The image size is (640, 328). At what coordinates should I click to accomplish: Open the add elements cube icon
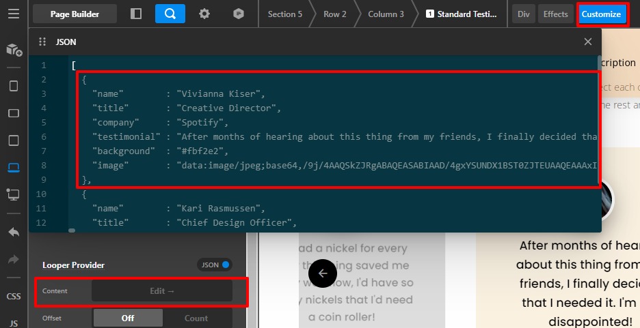(14, 50)
